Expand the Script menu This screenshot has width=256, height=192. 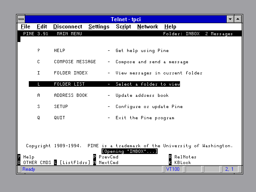coord(123,27)
